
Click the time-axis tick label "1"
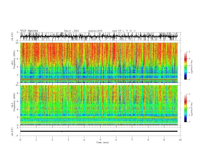[x=36, y=140]
